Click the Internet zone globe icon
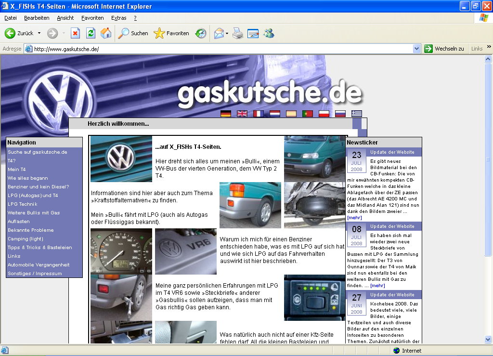Viewport: 493px width, 356px height. click(397, 350)
